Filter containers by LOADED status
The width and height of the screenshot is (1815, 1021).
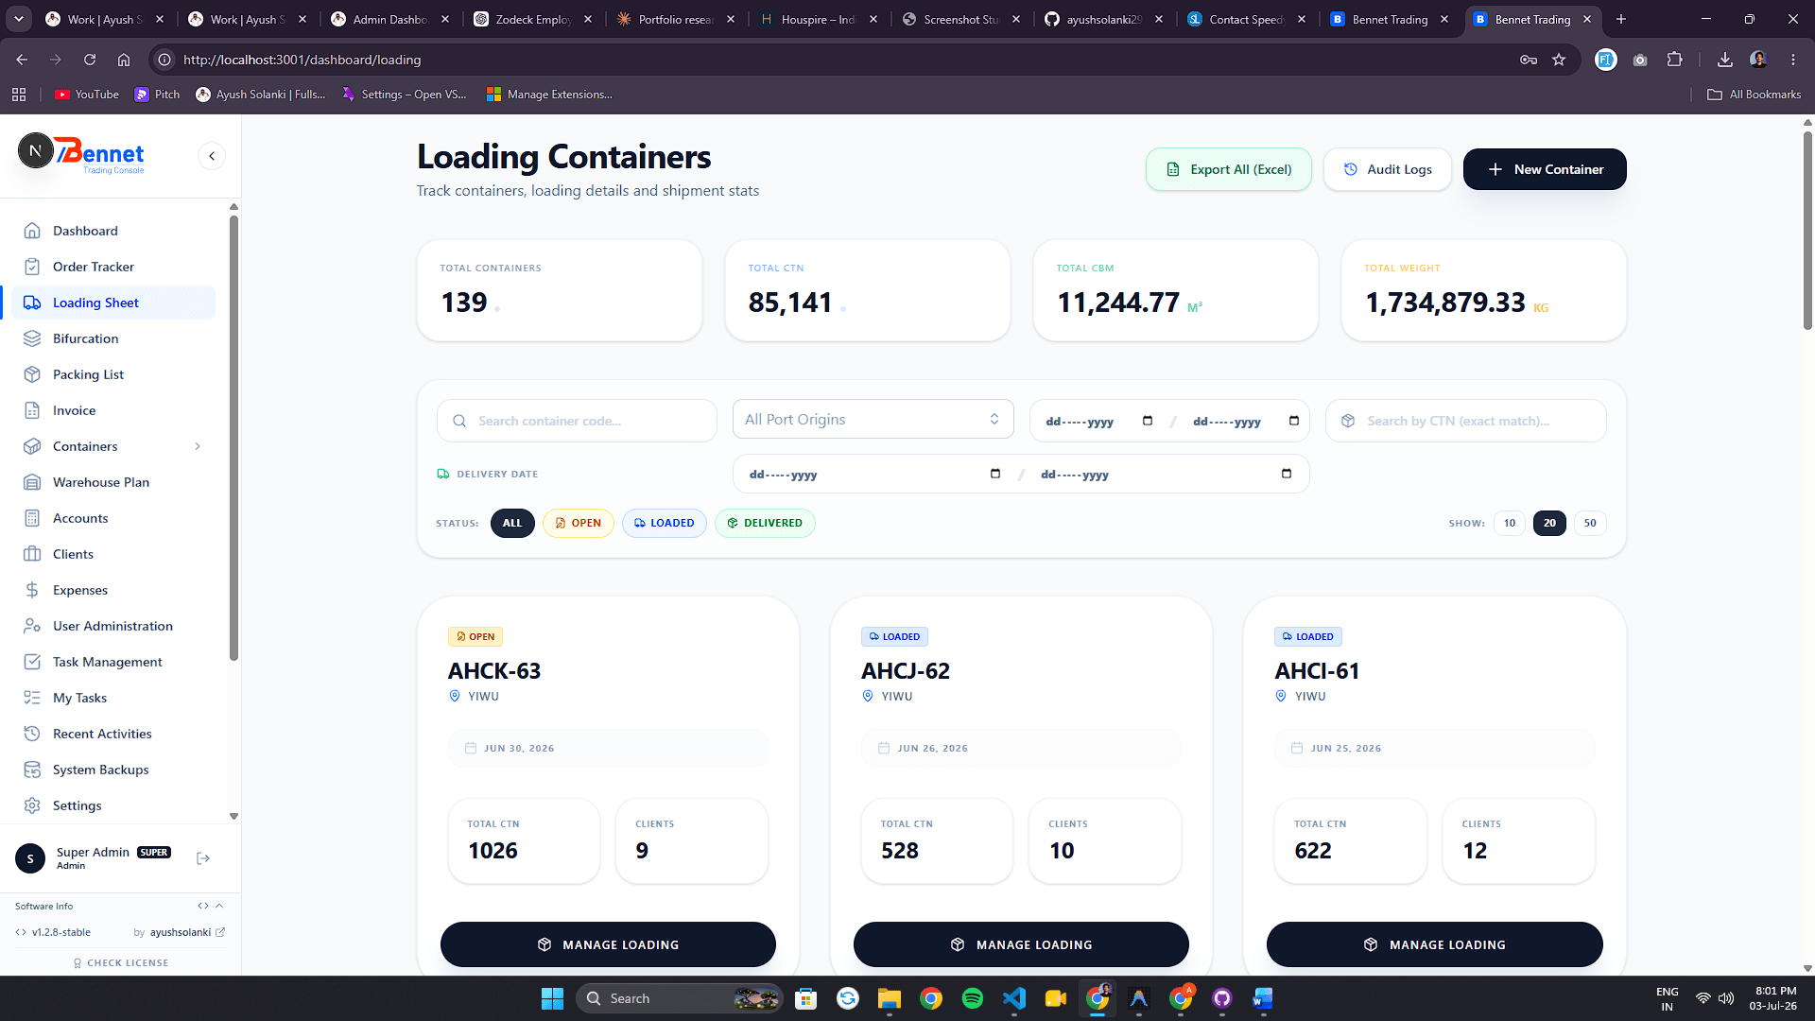tap(665, 523)
